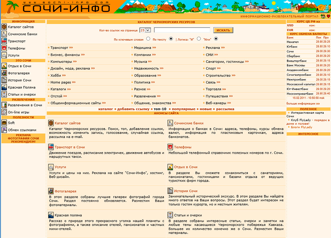Viewport: 331px width, 238px height.
Task: Expand the Медицина category arrows
Action: coord(154,48)
